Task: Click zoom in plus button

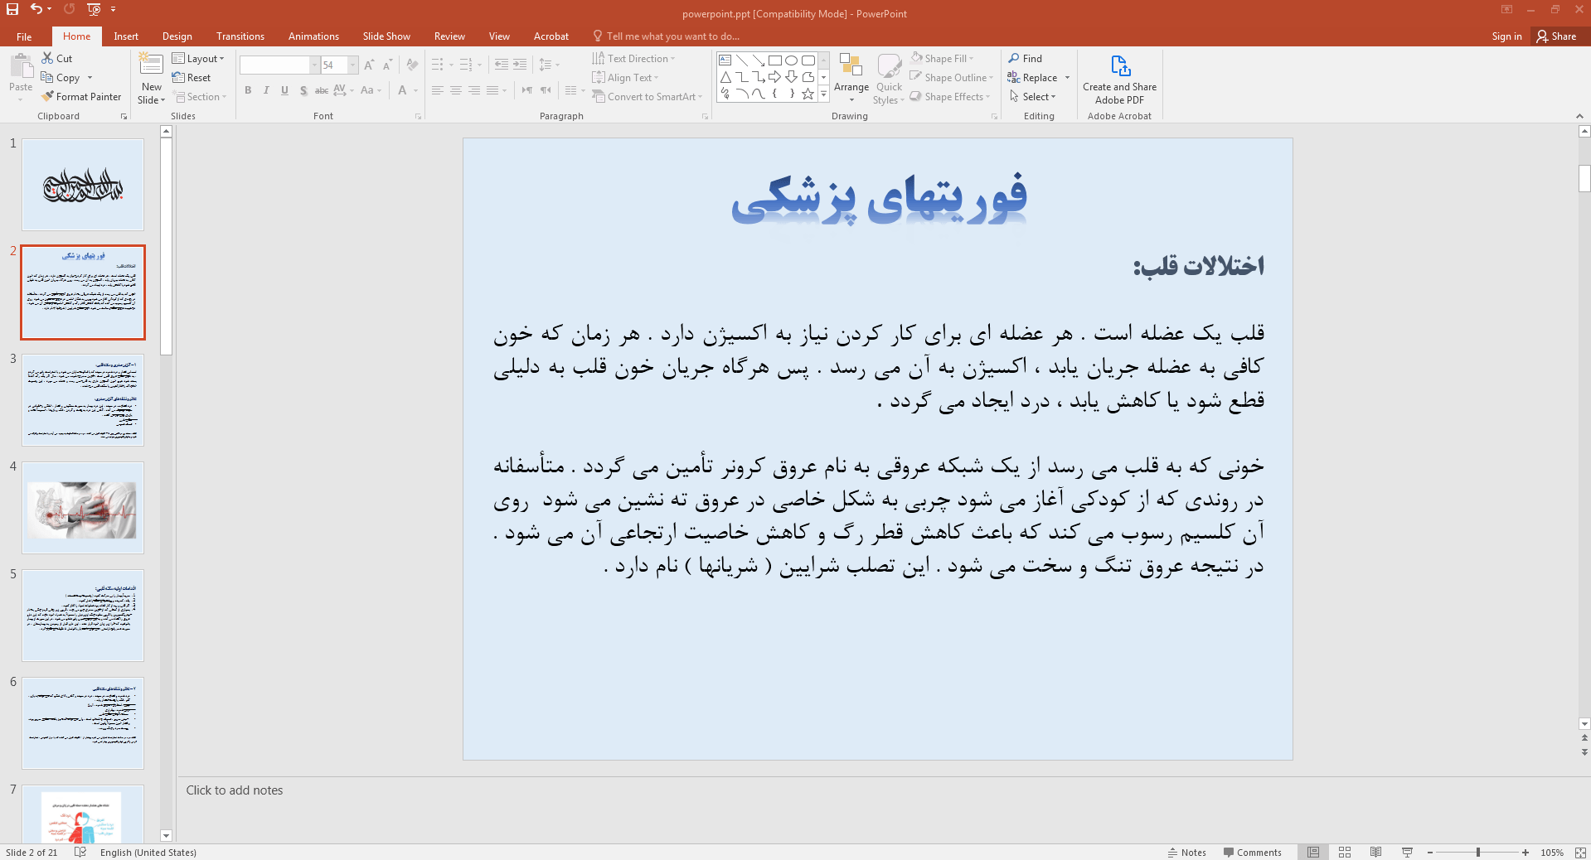Action: [x=1526, y=852]
